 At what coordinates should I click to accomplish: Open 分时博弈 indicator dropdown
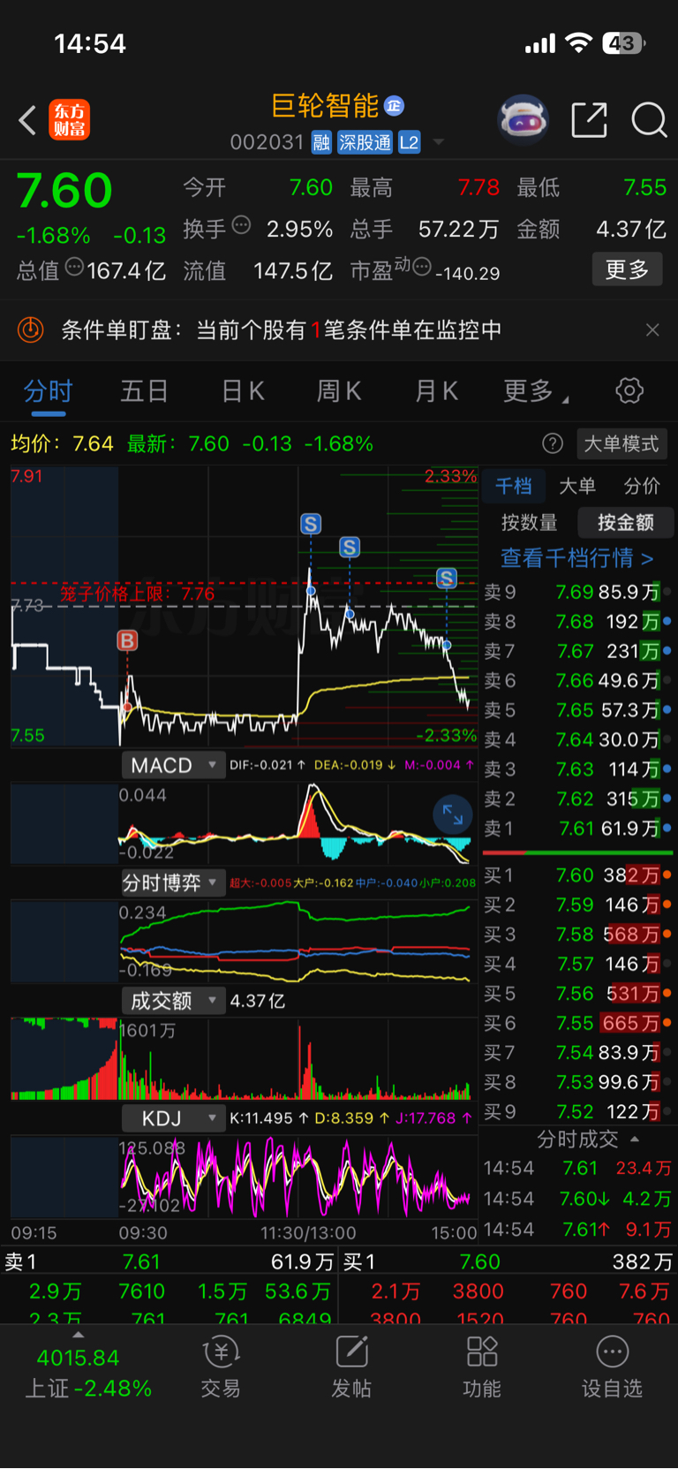(x=172, y=882)
